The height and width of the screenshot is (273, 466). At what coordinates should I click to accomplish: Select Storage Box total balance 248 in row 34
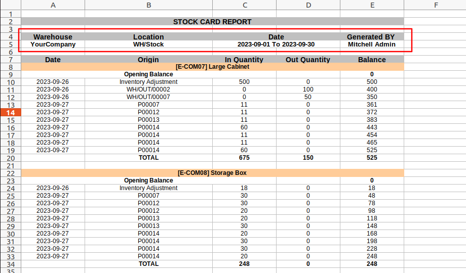[x=372, y=264]
